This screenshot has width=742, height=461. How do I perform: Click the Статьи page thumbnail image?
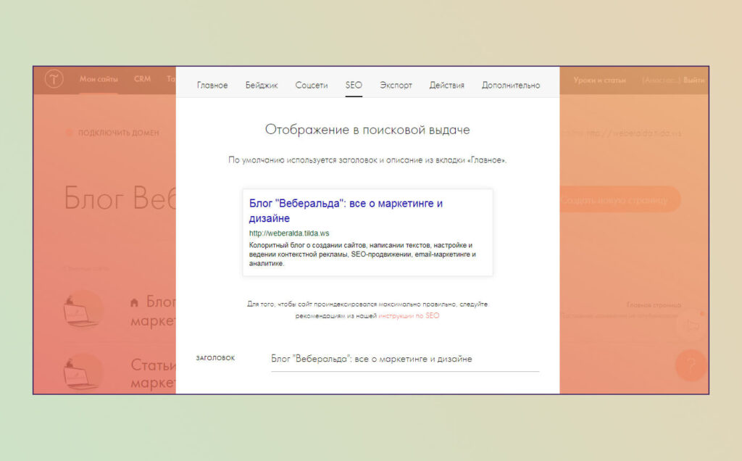click(x=83, y=372)
